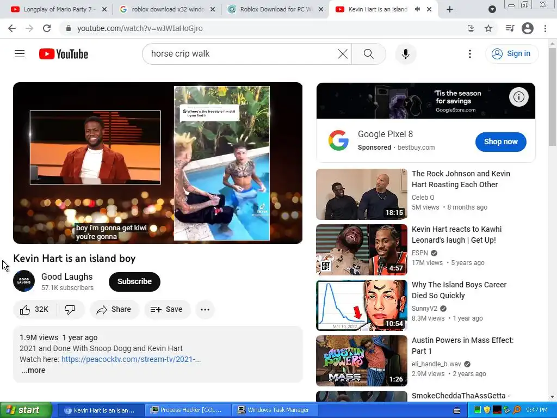Click the address bar URL
The height and width of the screenshot is (418, 557).
(140, 28)
